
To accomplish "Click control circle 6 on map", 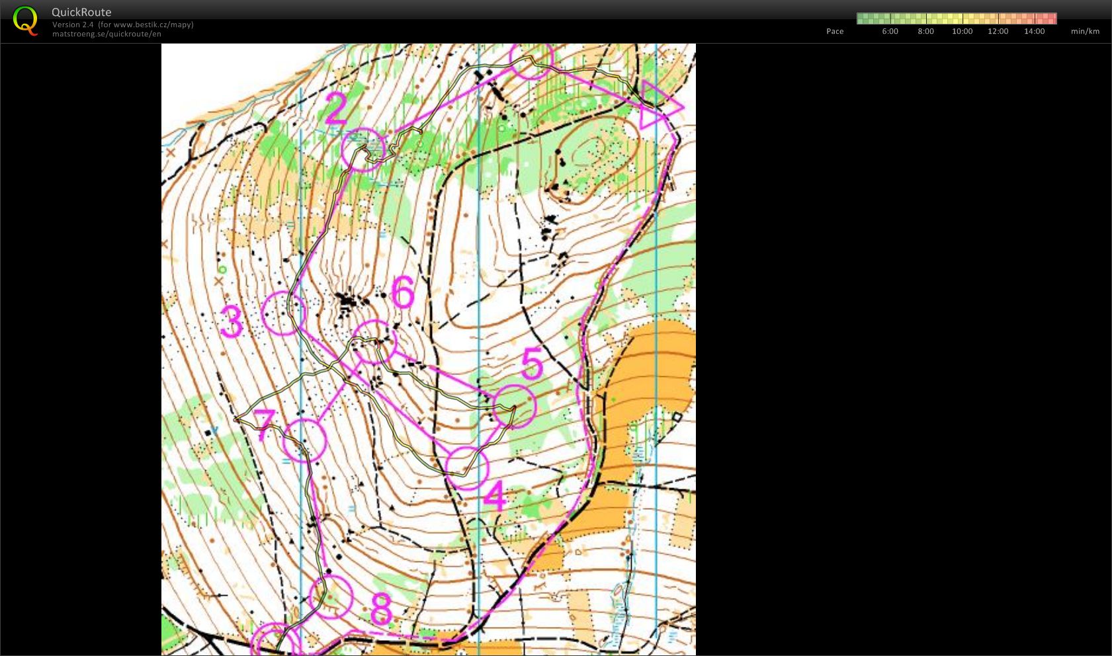I will tap(374, 342).
